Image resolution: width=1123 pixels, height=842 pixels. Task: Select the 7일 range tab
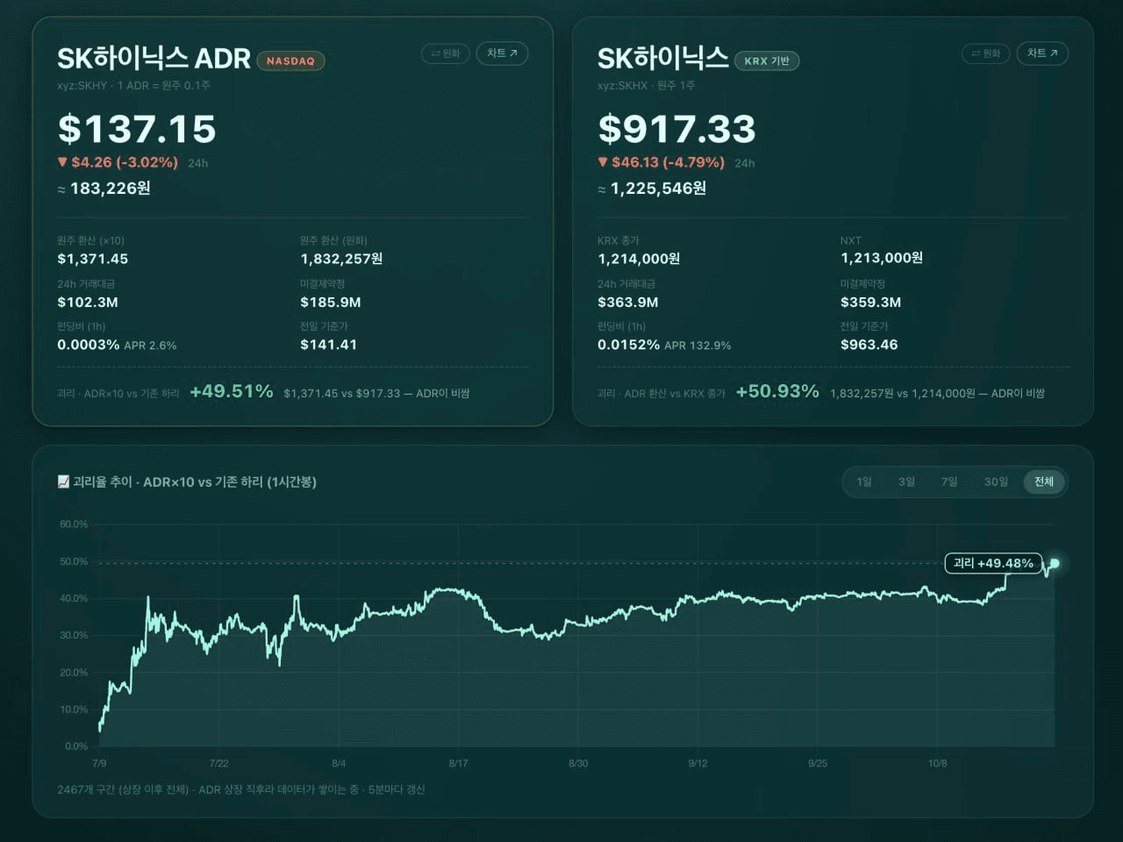pos(949,482)
